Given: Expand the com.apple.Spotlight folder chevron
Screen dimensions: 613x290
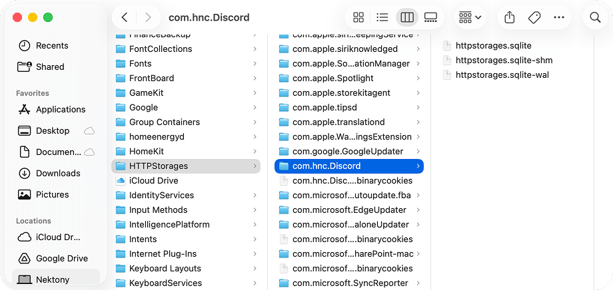Looking at the screenshot, I should (418, 78).
